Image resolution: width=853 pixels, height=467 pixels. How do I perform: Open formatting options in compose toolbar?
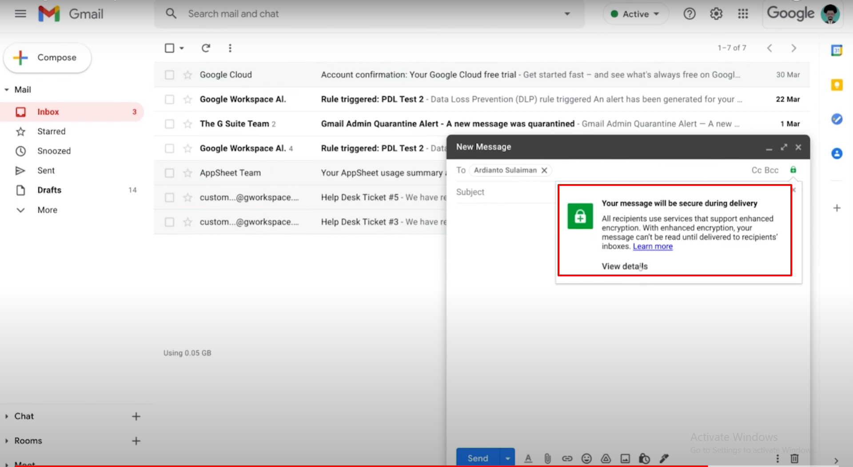pos(528,458)
